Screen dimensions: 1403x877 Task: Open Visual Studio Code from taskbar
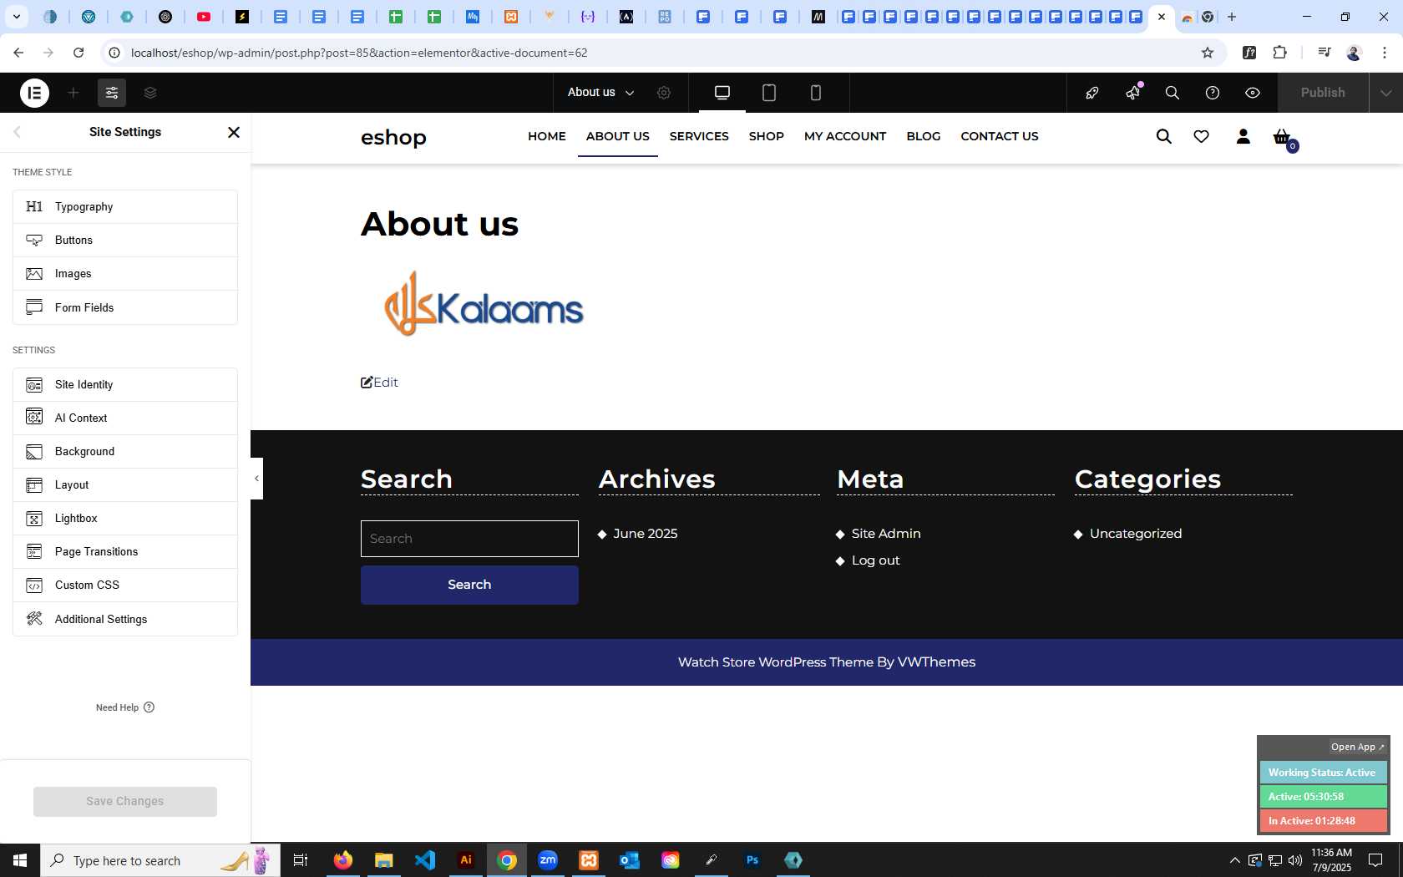(425, 860)
